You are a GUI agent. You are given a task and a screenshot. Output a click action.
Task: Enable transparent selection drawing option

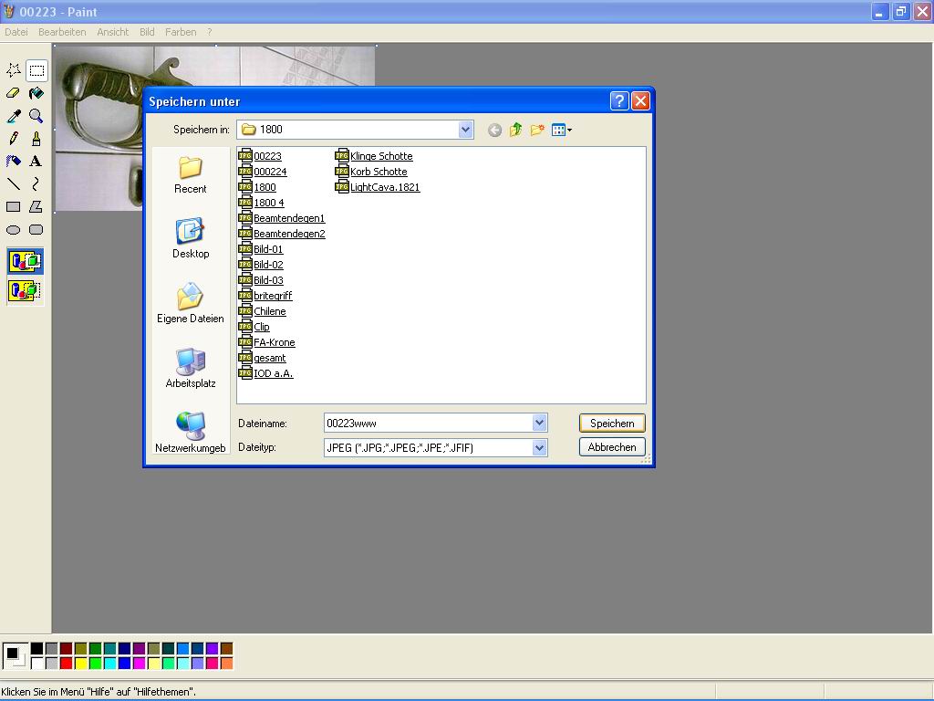click(x=25, y=291)
